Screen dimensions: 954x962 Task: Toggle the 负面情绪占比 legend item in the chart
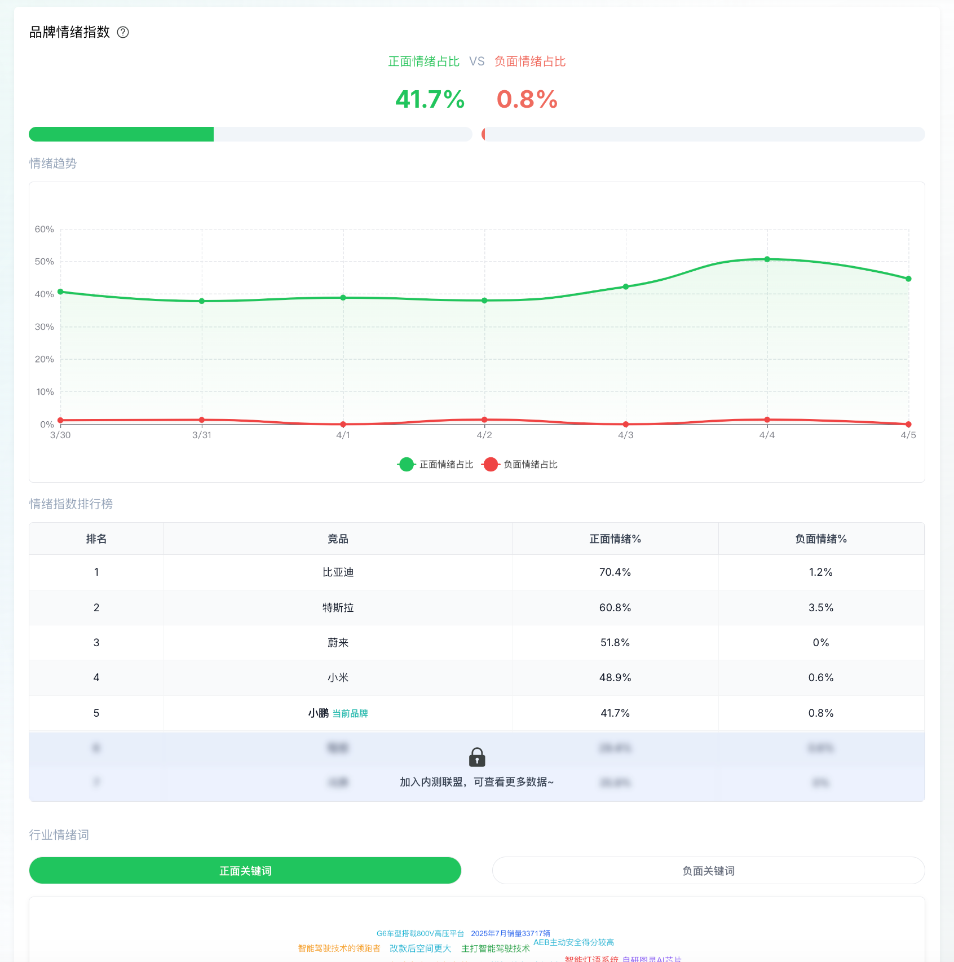[x=519, y=464]
